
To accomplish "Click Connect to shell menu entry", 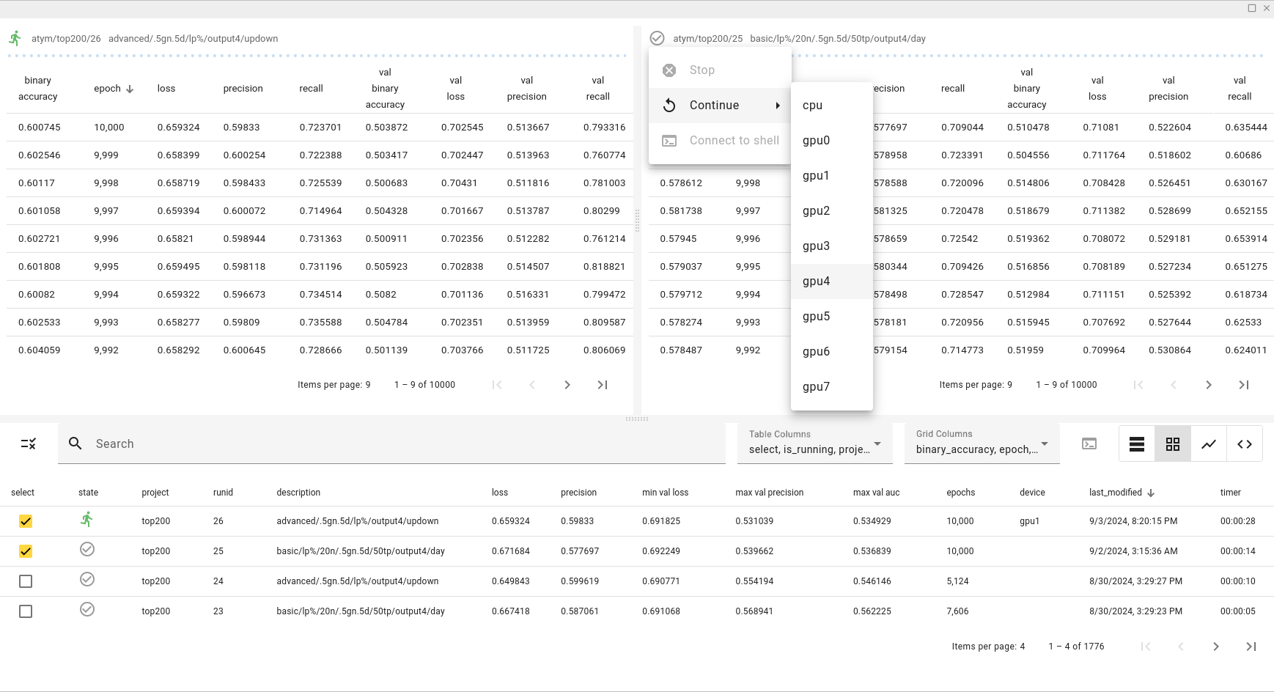I will (734, 140).
